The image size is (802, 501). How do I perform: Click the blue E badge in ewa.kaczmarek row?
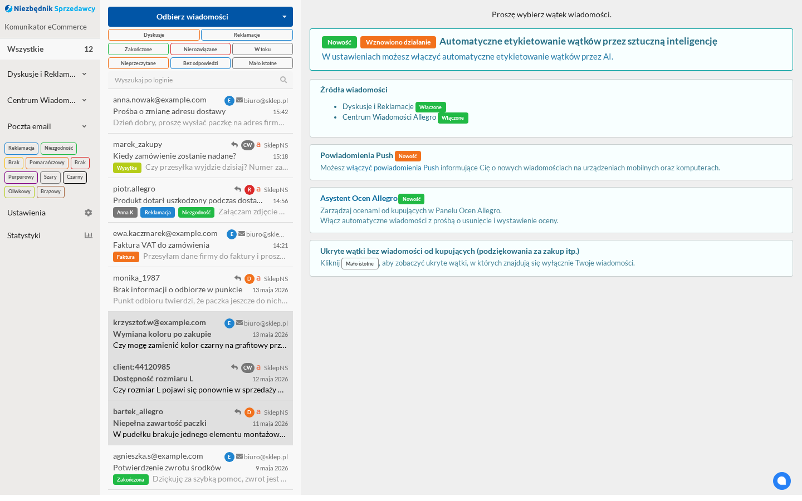[x=232, y=234]
